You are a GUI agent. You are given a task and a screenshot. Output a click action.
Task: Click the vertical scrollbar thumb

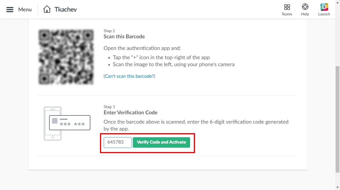[337, 119]
